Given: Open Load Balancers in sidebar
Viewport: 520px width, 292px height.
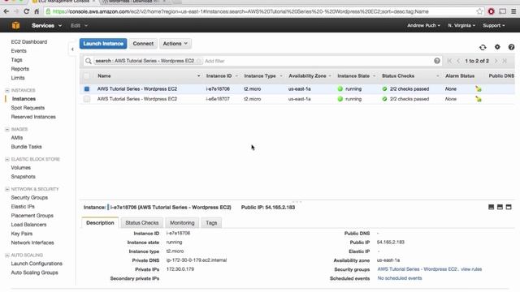Looking at the screenshot, I should point(28,225).
